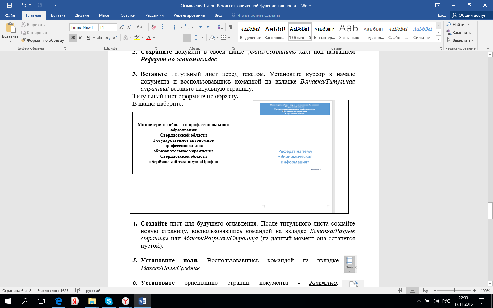Click the language indicator 'русский' in status bar
This screenshot has width=493, height=308.
tap(93, 291)
